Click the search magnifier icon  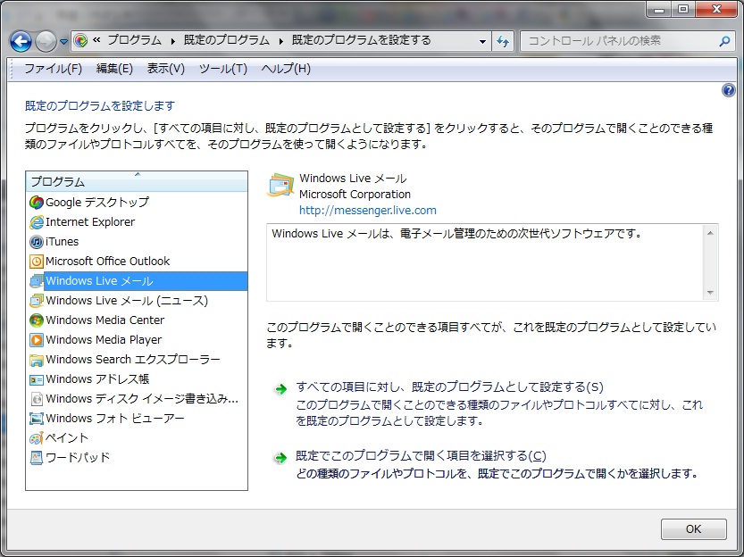724,41
